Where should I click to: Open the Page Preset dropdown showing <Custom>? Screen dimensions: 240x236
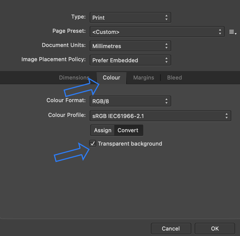[x=153, y=32]
